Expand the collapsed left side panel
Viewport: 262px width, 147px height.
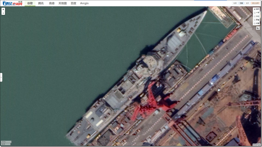click(x=1, y=77)
